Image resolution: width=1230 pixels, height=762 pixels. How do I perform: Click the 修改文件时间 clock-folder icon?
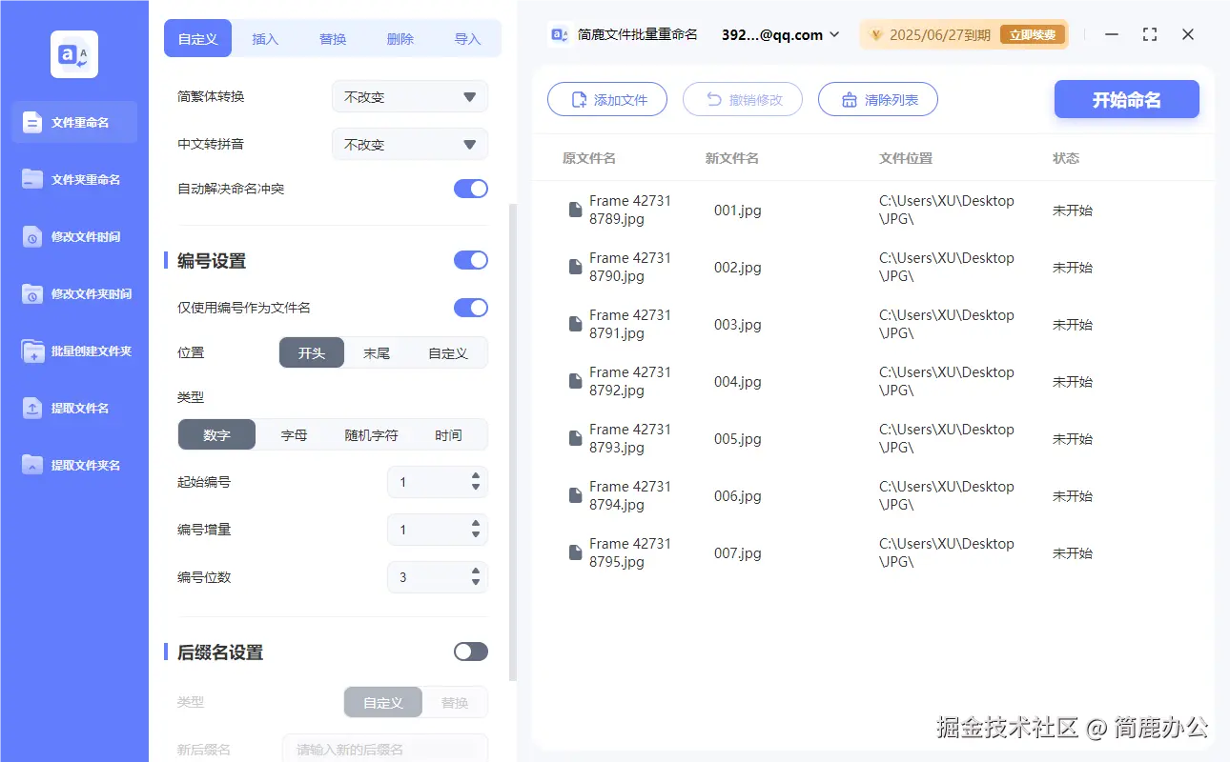[32, 236]
